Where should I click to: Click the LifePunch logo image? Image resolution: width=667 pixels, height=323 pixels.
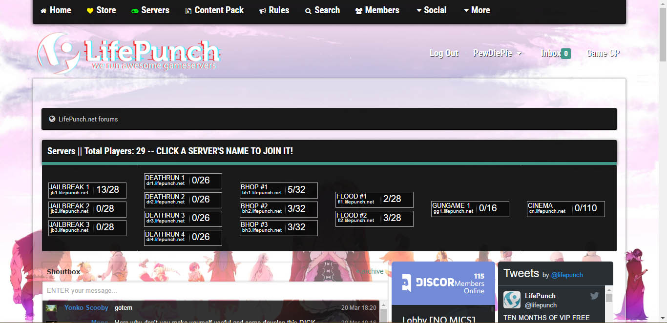(129, 53)
